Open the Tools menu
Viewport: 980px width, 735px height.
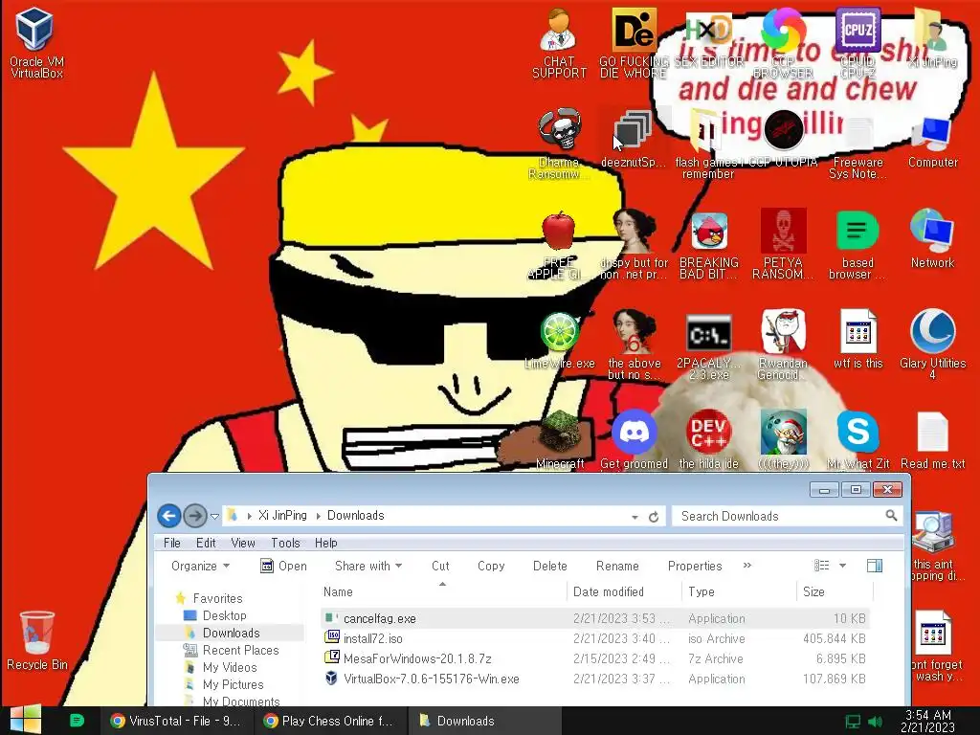(285, 543)
